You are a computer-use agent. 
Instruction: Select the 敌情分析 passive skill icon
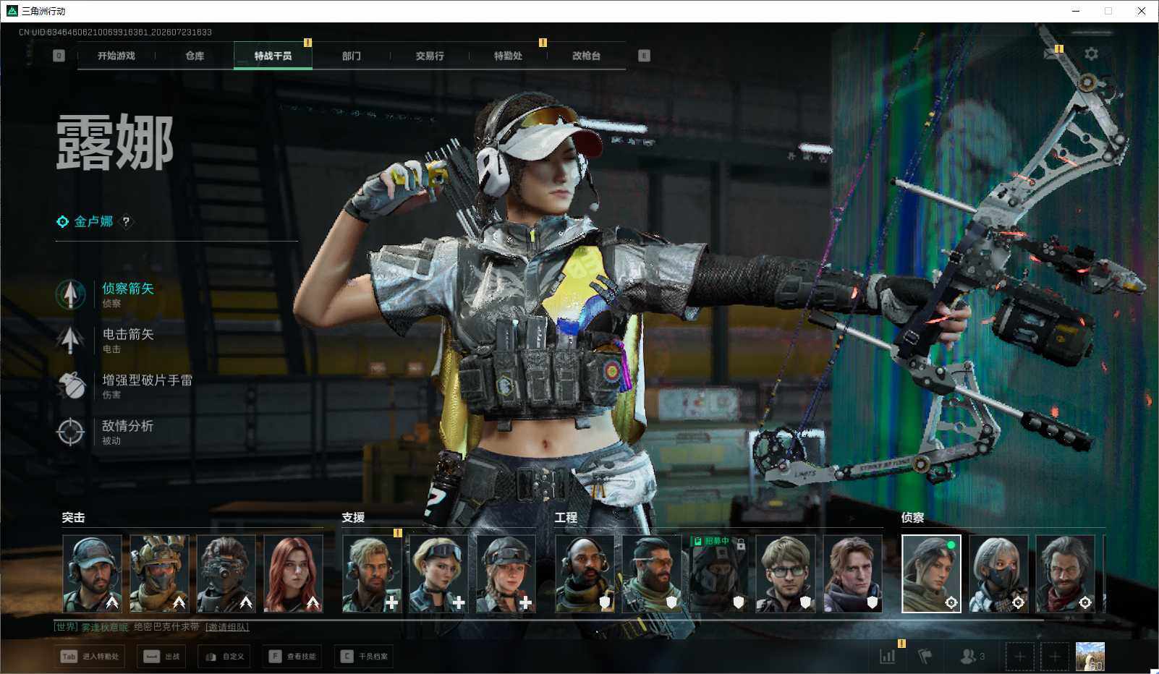70,432
